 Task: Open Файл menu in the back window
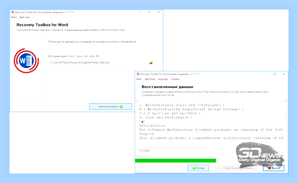14,17
